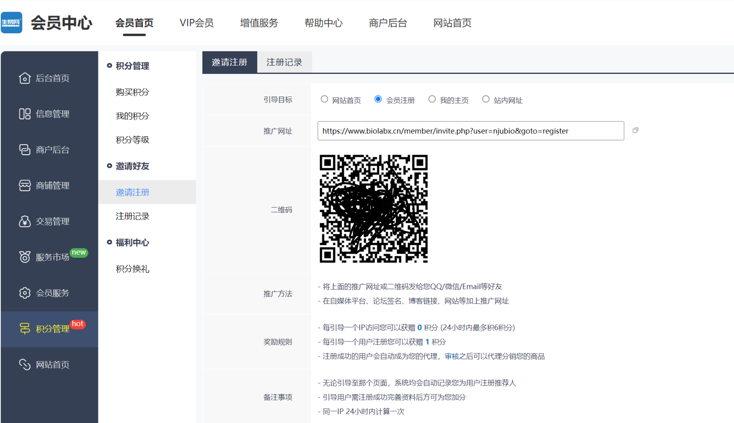734x423 pixels.
Task: Select the 网站首页 radio option
Action: point(324,99)
